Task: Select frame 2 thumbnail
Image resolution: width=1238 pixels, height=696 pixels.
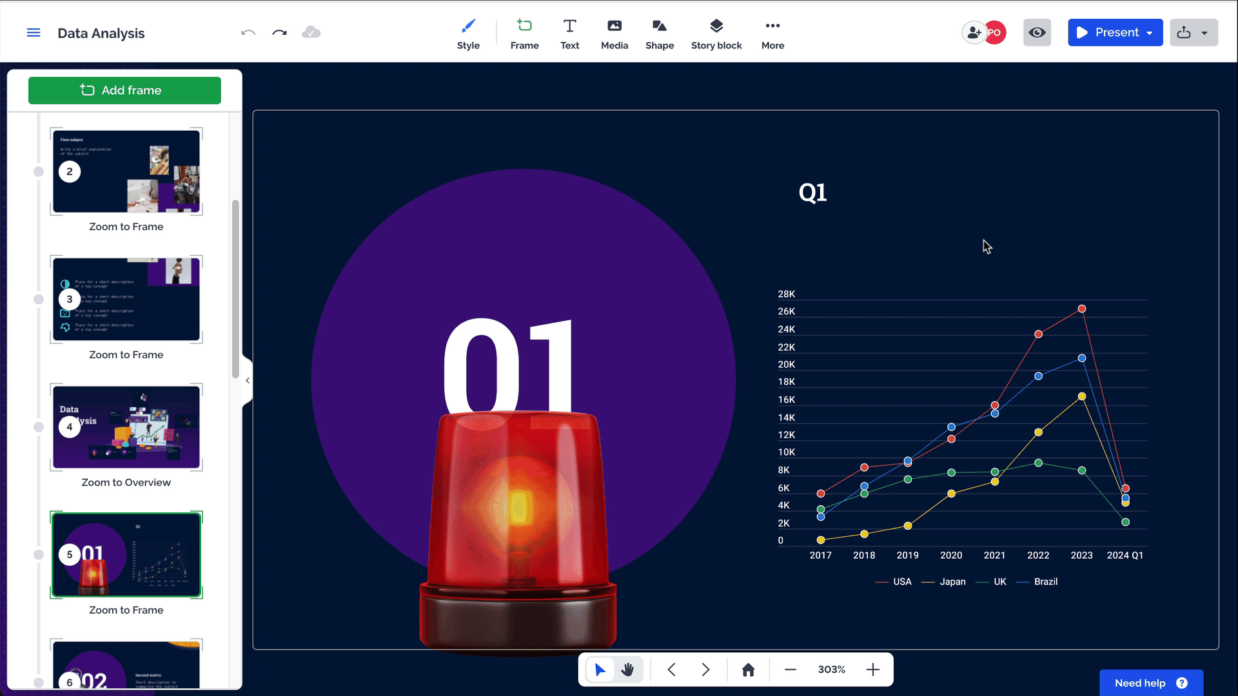Action: 126,171
